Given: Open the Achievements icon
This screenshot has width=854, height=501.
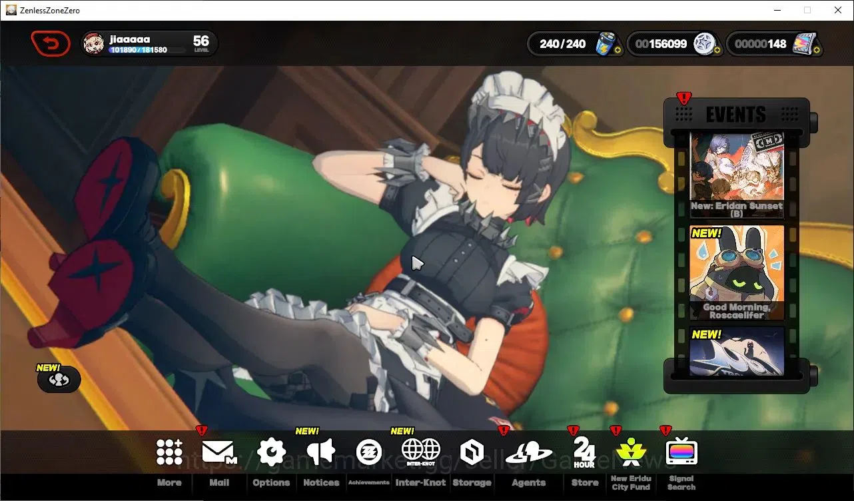Looking at the screenshot, I should [x=368, y=452].
